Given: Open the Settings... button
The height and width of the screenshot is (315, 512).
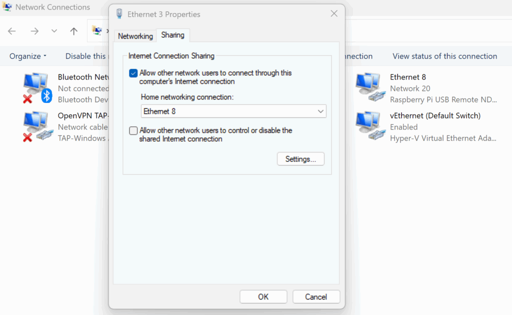Looking at the screenshot, I should tap(300, 159).
